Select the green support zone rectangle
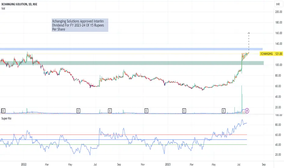The height and width of the screenshot is (168, 284). coord(132,63)
